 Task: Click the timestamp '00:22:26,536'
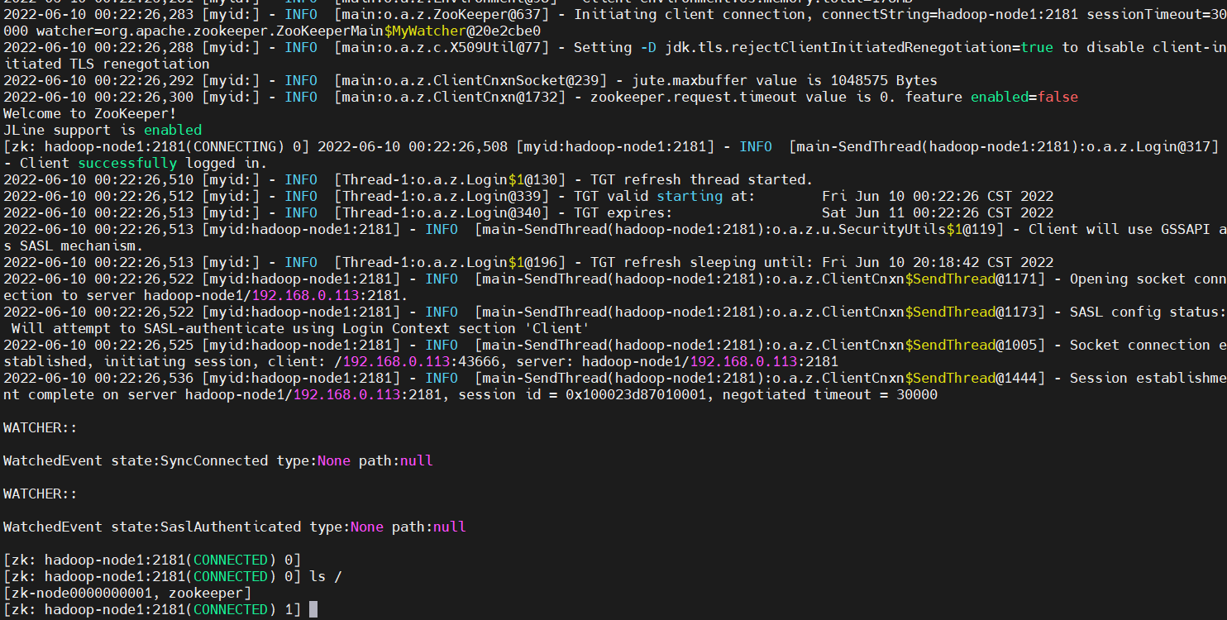click(x=144, y=378)
